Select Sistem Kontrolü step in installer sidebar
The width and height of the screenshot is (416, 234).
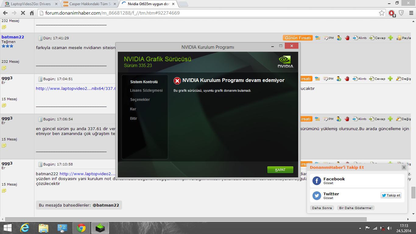144,82
